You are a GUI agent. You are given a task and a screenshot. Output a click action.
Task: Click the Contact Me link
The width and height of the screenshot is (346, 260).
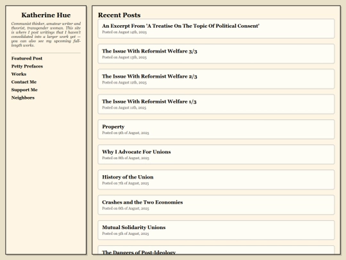point(24,82)
